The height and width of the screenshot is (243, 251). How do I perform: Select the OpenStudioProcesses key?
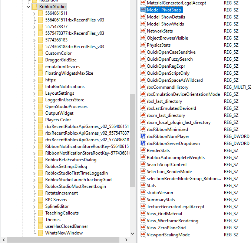coord(66,107)
